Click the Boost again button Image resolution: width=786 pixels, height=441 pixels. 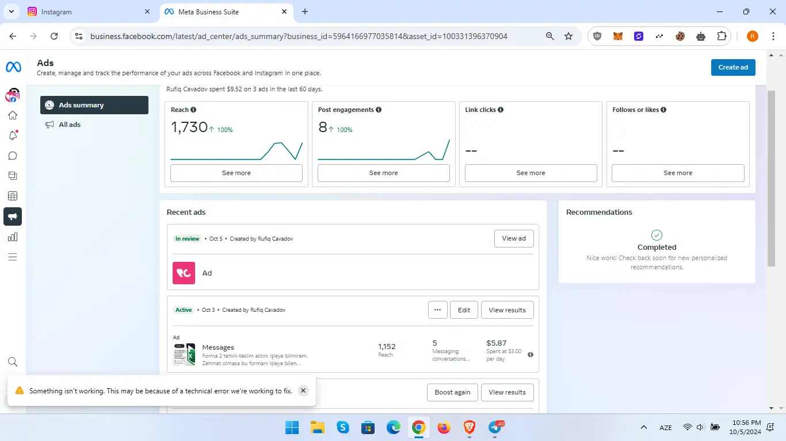click(x=452, y=392)
